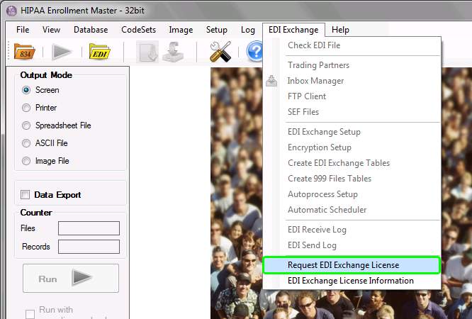This screenshot has width=472, height=319.
Task: Select the Printer output mode
Action: coord(26,108)
